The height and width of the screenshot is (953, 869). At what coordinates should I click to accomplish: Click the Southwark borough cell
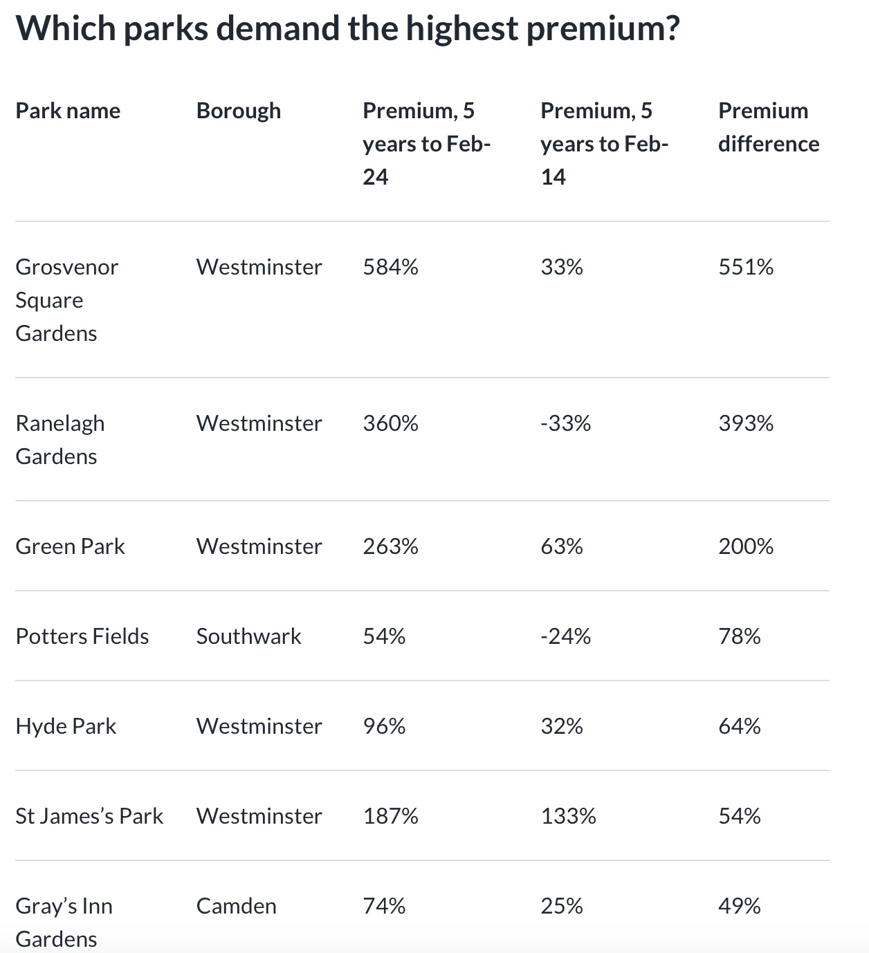coord(249,636)
